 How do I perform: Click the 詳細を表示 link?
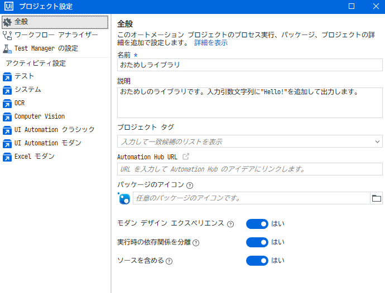pos(211,43)
